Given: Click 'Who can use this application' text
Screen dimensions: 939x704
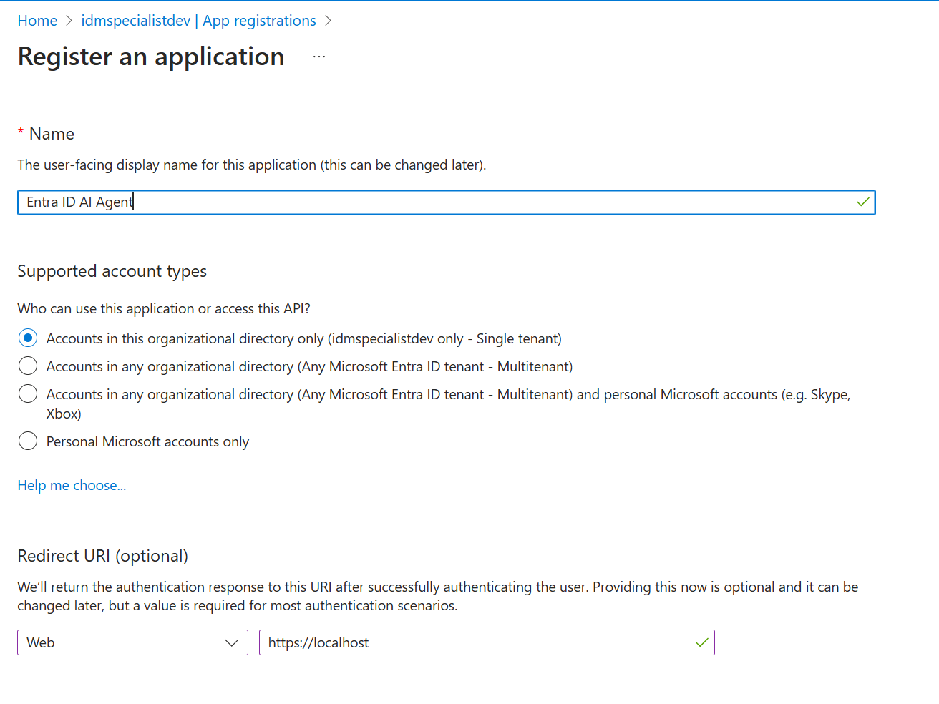Looking at the screenshot, I should click(164, 308).
